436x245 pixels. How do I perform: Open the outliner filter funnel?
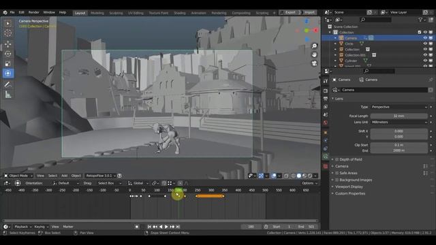point(421,20)
